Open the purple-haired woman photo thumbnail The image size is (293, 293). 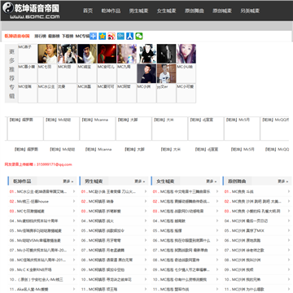click(x=186, y=54)
